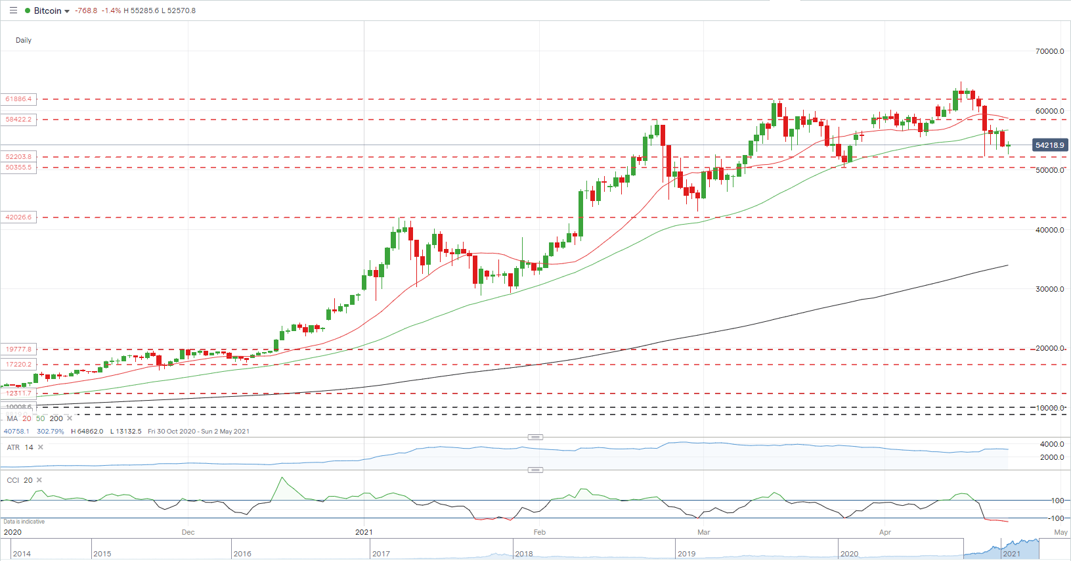Image resolution: width=1071 pixels, height=561 pixels.
Task: Select the 50355.5 horizontal level label
Action: click(x=18, y=168)
